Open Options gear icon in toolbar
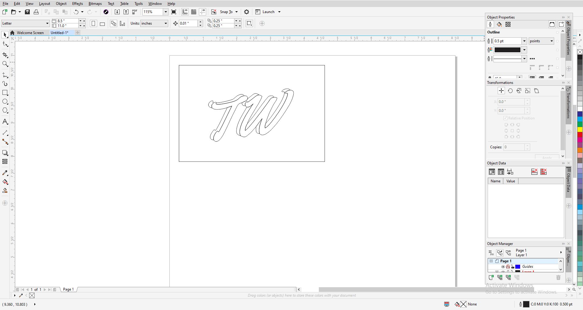 point(247,12)
